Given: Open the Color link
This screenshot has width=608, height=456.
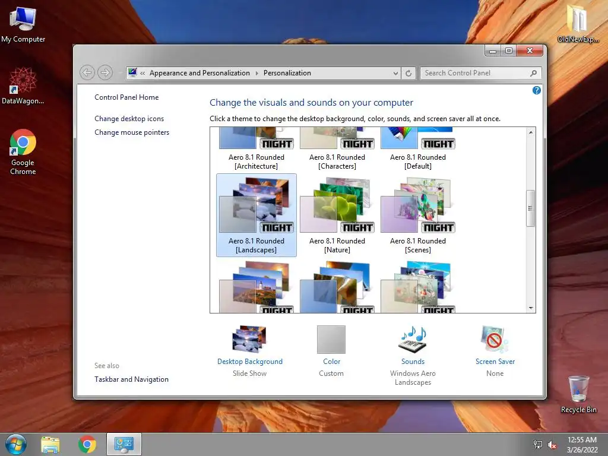Looking at the screenshot, I should pyautogui.click(x=331, y=362).
